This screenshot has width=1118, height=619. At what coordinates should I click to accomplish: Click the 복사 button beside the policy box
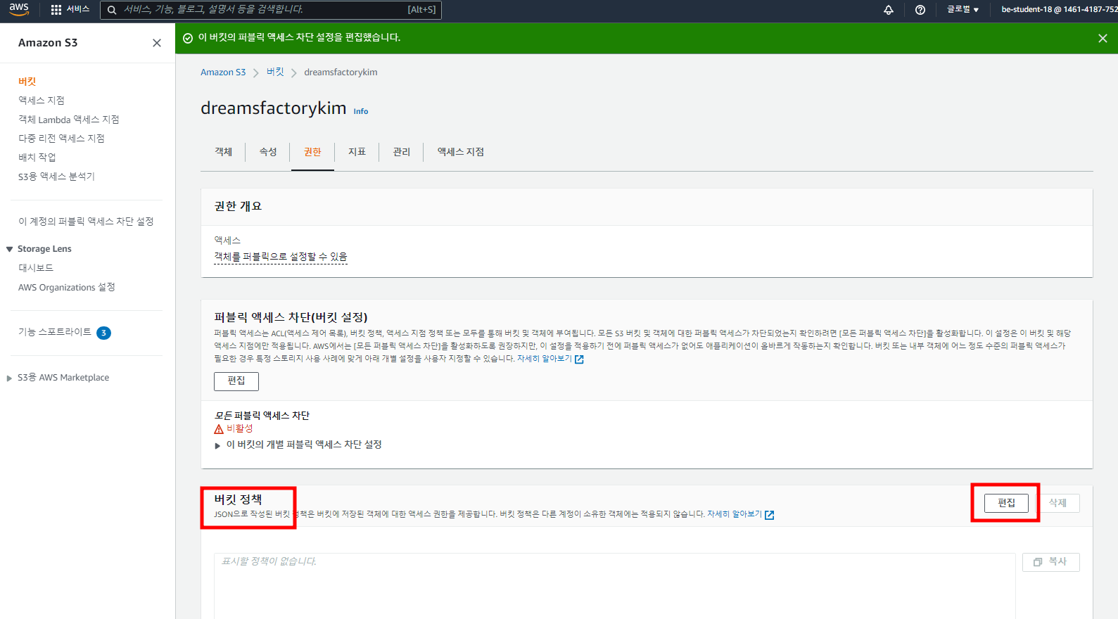click(1050, 562)
